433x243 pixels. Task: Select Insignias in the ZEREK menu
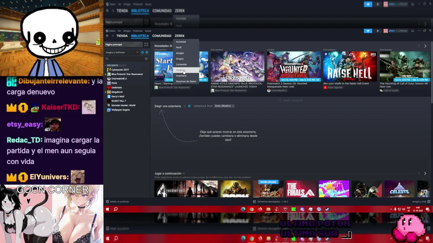[x=186, y=70]
